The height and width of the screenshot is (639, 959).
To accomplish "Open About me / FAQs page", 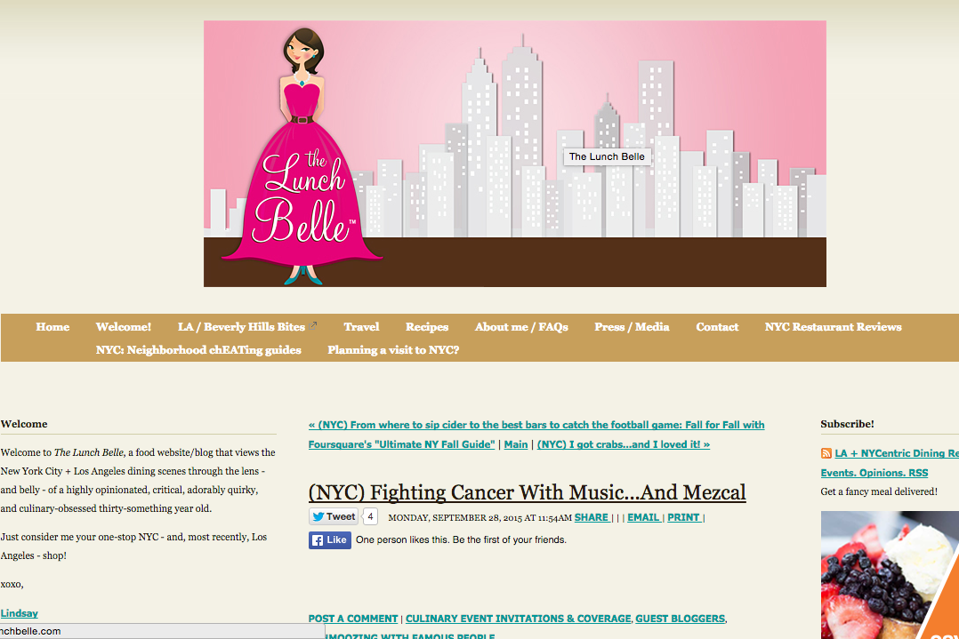I will click(521, 327).
